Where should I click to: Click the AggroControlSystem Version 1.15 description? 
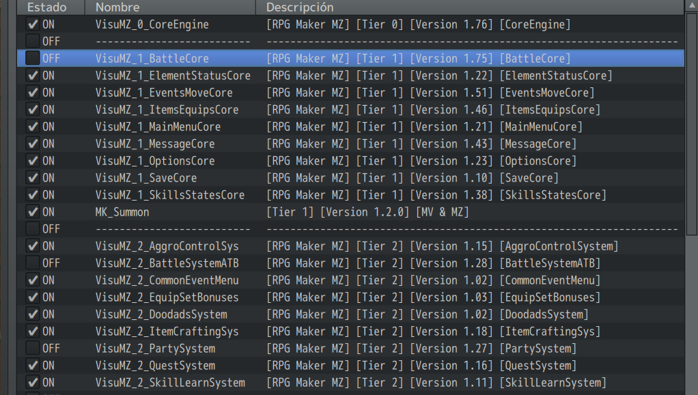pyautogui.click(x=443, y=246)
